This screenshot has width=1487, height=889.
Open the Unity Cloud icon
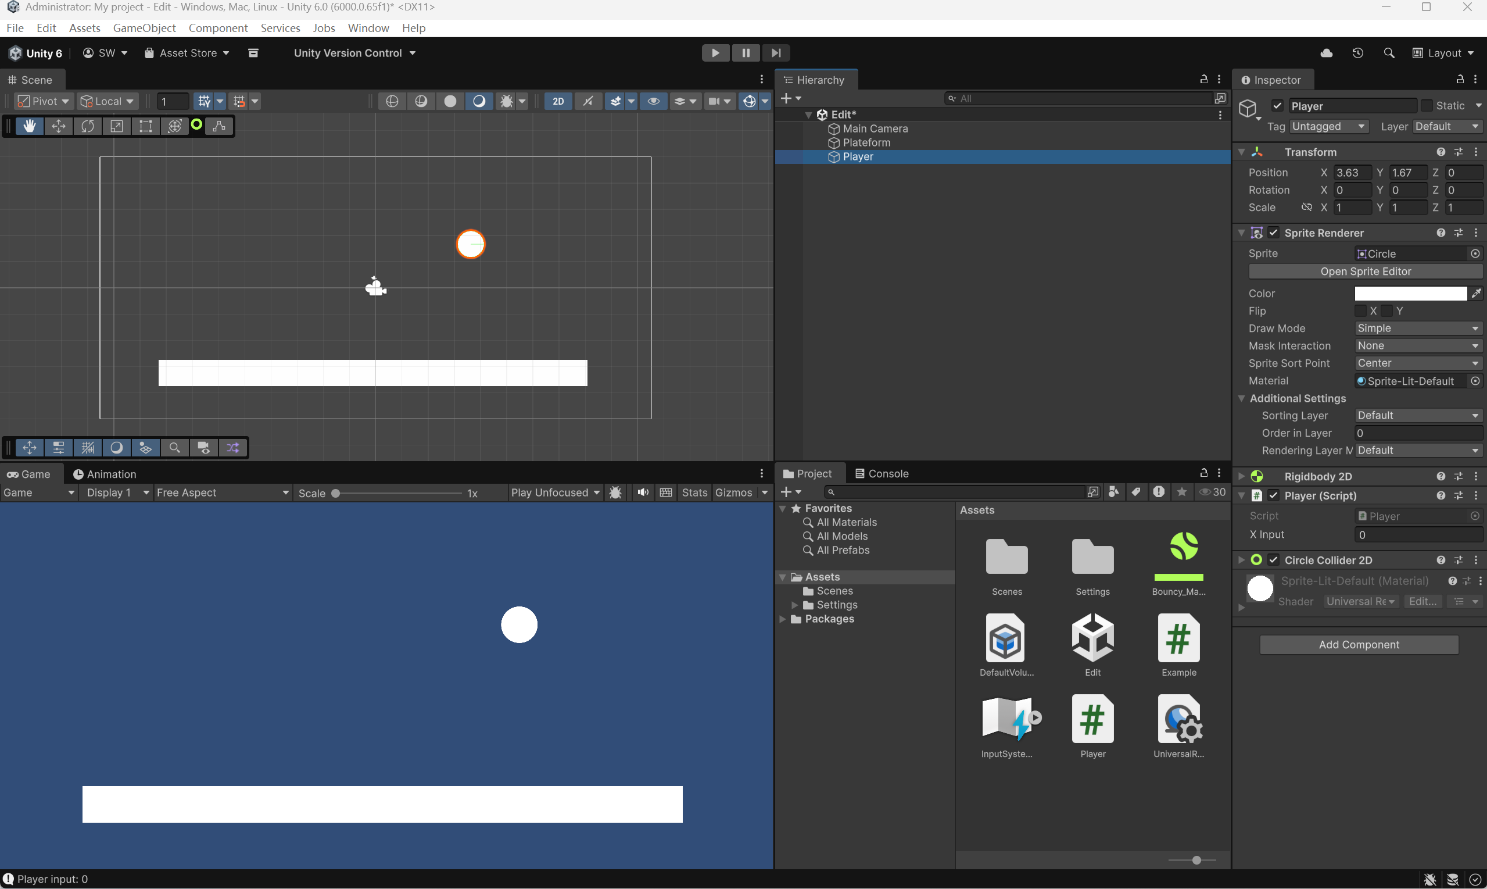[x=1327, y=53]
